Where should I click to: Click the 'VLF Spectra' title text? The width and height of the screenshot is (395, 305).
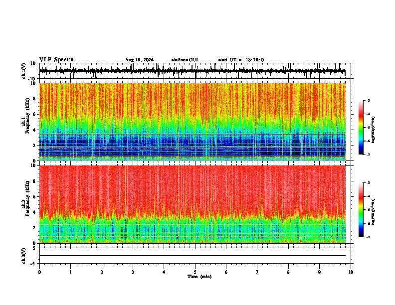pos(56,60)
